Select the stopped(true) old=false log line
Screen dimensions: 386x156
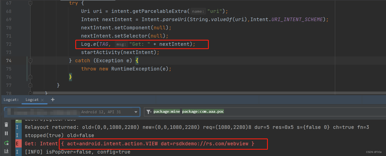pyautogui.click(x=59, y=135)
